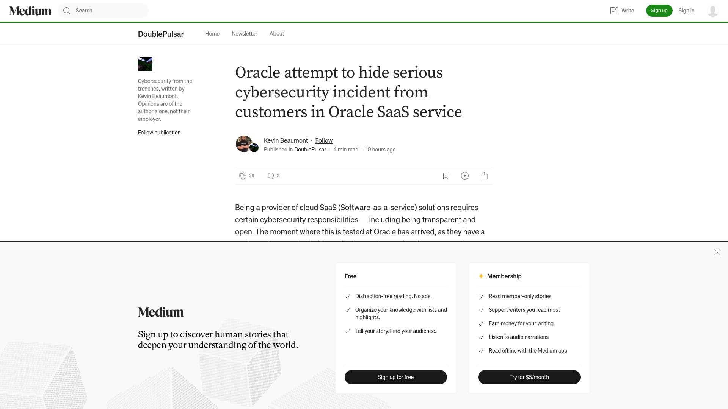Click the Medium logo in the sign-up banner
The height and width of the screenshot is (409, 728).
click(x=161, y=312)
